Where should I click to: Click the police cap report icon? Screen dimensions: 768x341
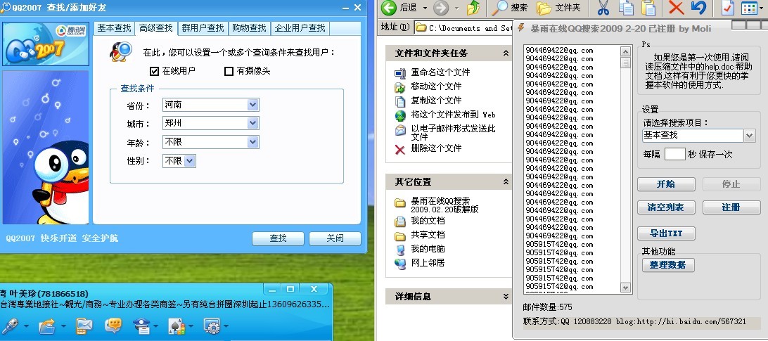click(141, 326)
